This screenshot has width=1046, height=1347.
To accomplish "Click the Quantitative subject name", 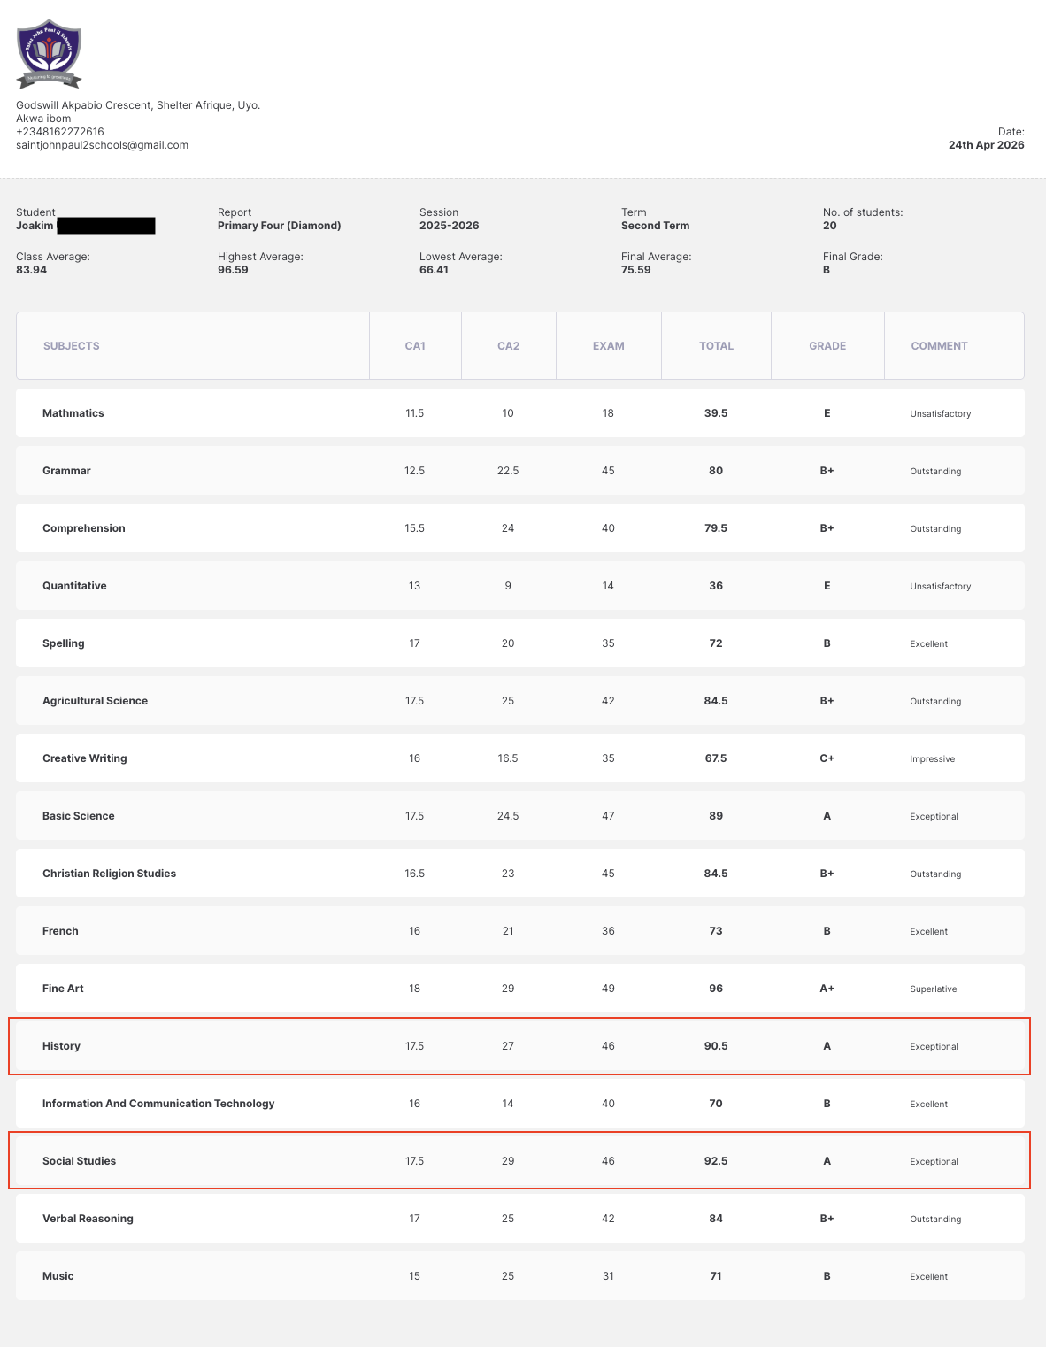I will click(74, 586).
